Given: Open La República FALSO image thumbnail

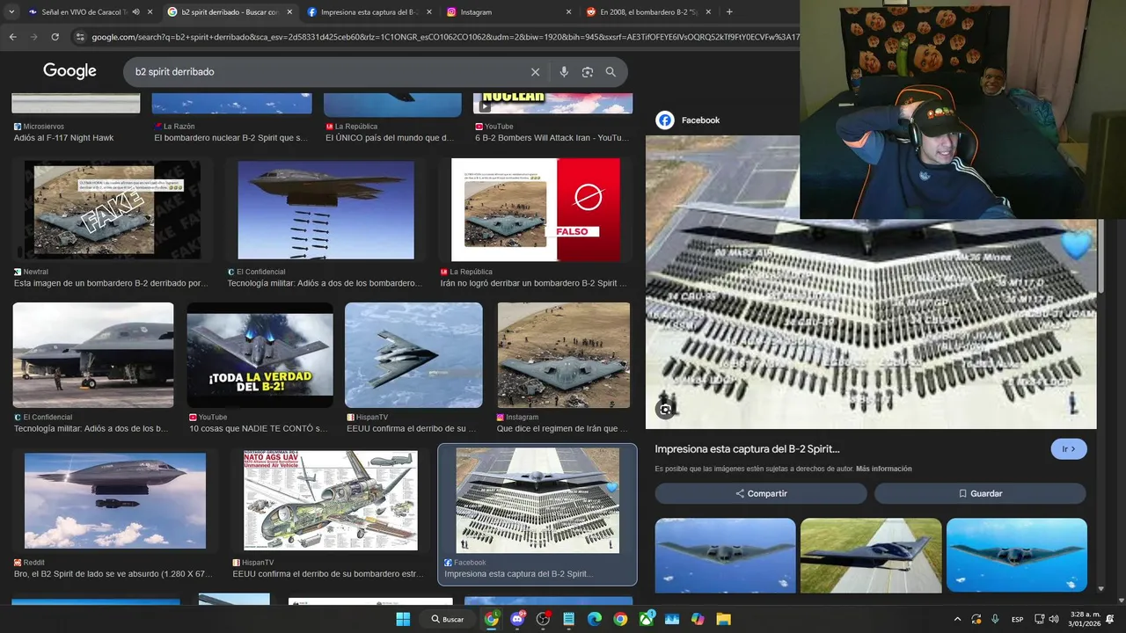Looking at the screenshot, I should pos(536,210).
